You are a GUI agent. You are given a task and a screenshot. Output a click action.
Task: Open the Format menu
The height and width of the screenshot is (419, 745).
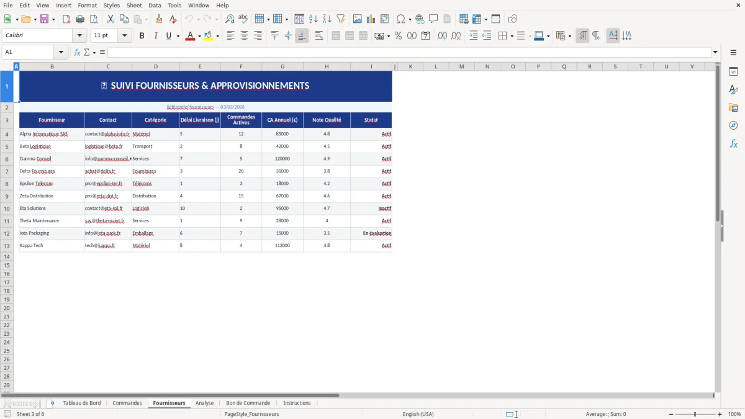pyautogui.click(x=87, y=5)
